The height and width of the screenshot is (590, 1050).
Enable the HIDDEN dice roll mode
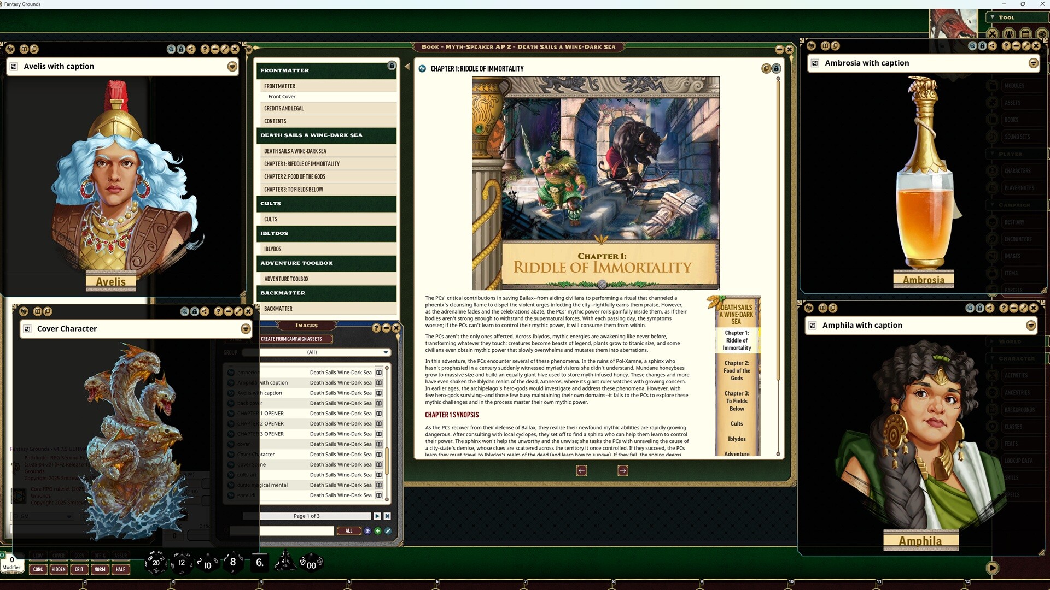point(59,569)
